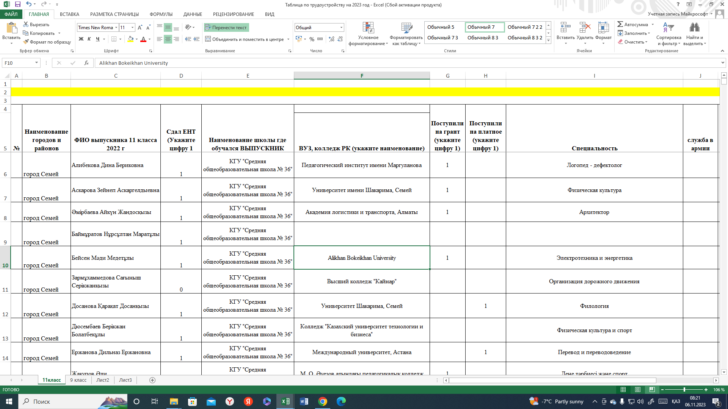Click the Paste clipboard icon

pos(11,28)
